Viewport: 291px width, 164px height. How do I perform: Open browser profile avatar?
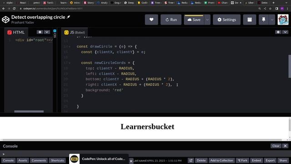(x=282, y=9)
